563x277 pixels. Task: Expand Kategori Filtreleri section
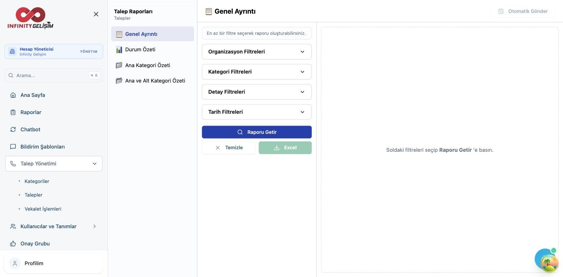(257, 72)
